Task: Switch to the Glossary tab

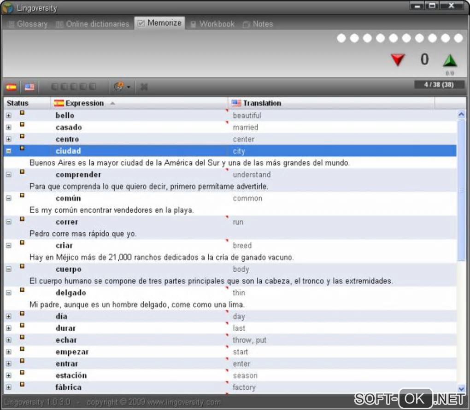Action: coord(28,24)
